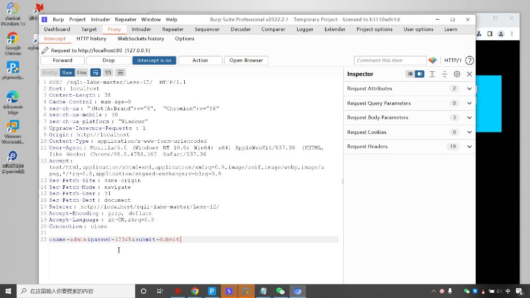Switch to the Comparer tab
The image size is (530, 298).
pyautogui.click(x=273, y=29)
